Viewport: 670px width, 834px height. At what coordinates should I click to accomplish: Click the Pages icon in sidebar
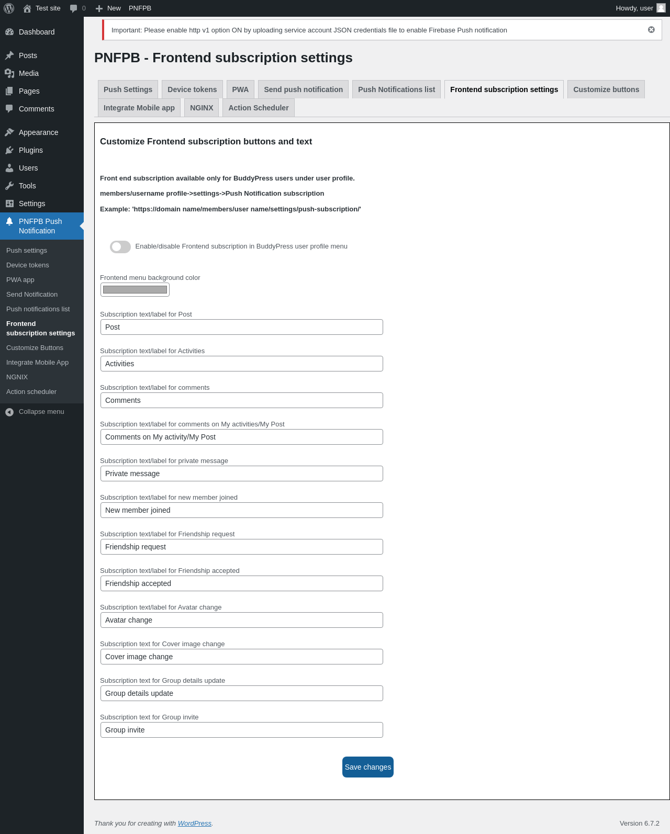[9, 91]
